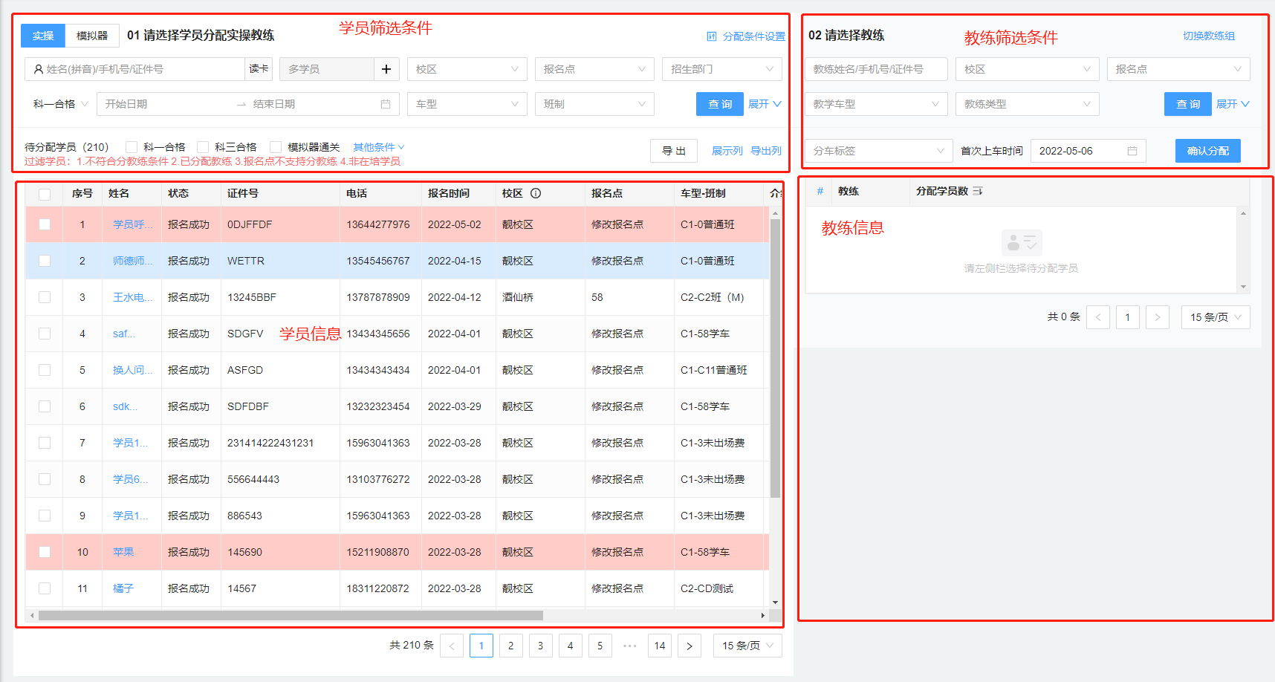This screenshot has height=682, width=1275.
Task: Click the plus icon beside 多学员
Action: tap(386, 69)
